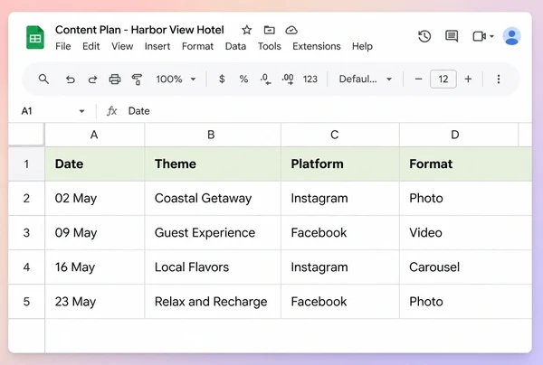Select the cell Video

pyautogui.click(x=466, y=232)
